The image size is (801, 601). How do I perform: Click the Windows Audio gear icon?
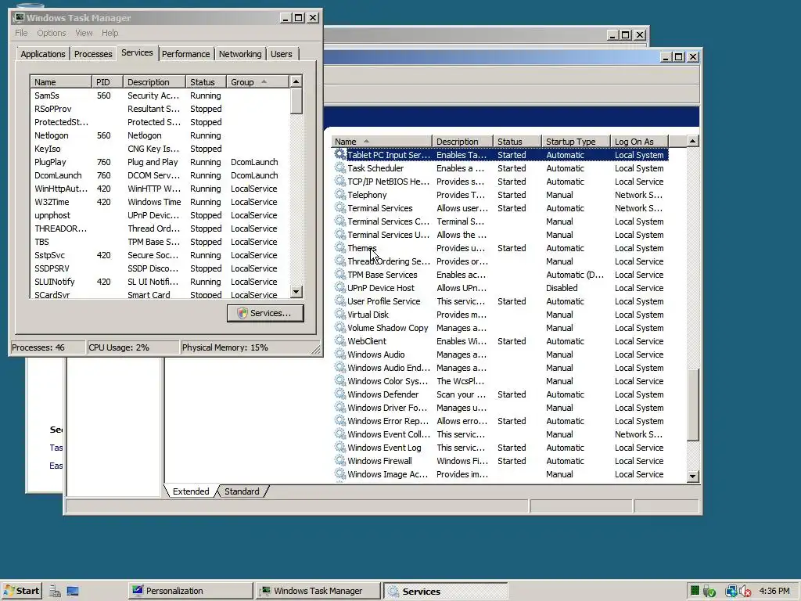coord(339,354)
